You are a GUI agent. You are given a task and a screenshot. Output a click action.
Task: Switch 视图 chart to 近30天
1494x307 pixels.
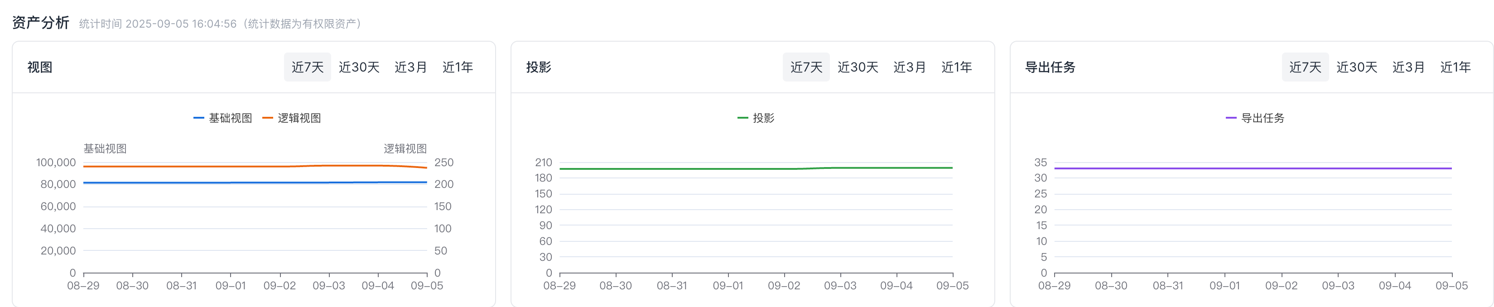(359, 67)
